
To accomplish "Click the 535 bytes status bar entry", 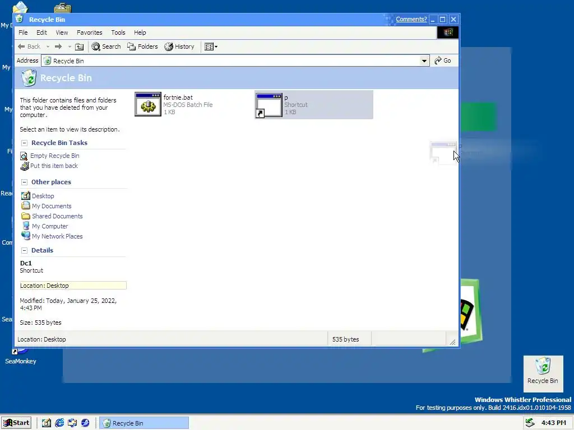I will [x=345, y=339].
